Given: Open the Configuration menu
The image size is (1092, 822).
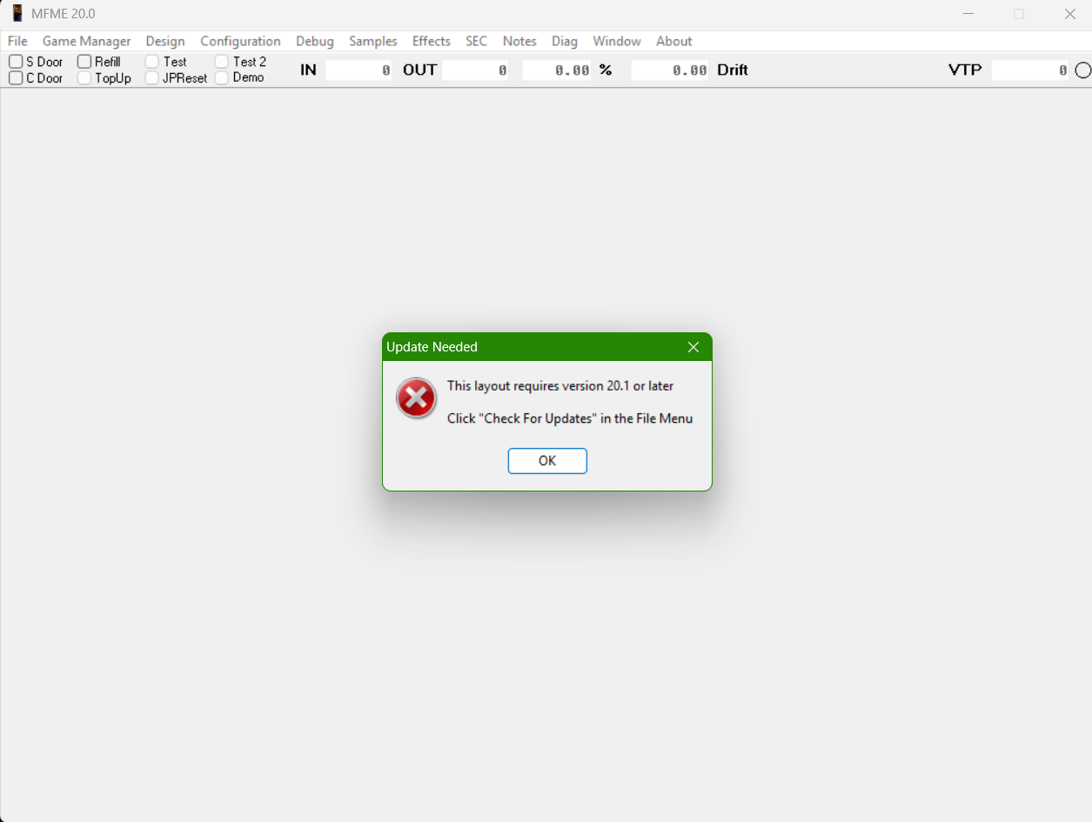Looking at the screenshot, I should (x=240, y=41).
